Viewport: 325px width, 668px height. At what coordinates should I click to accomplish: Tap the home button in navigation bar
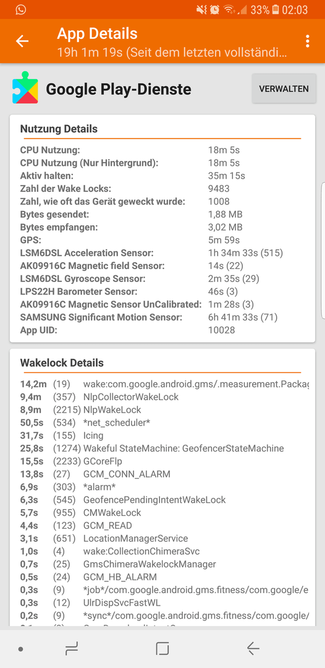tap(162, 649)
